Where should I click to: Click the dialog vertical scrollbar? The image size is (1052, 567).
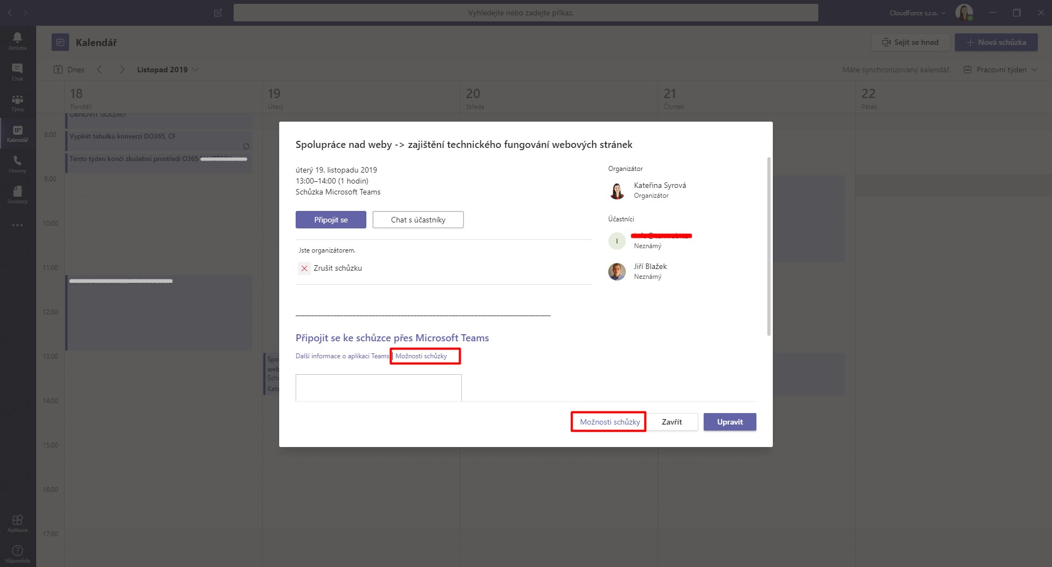769,247
